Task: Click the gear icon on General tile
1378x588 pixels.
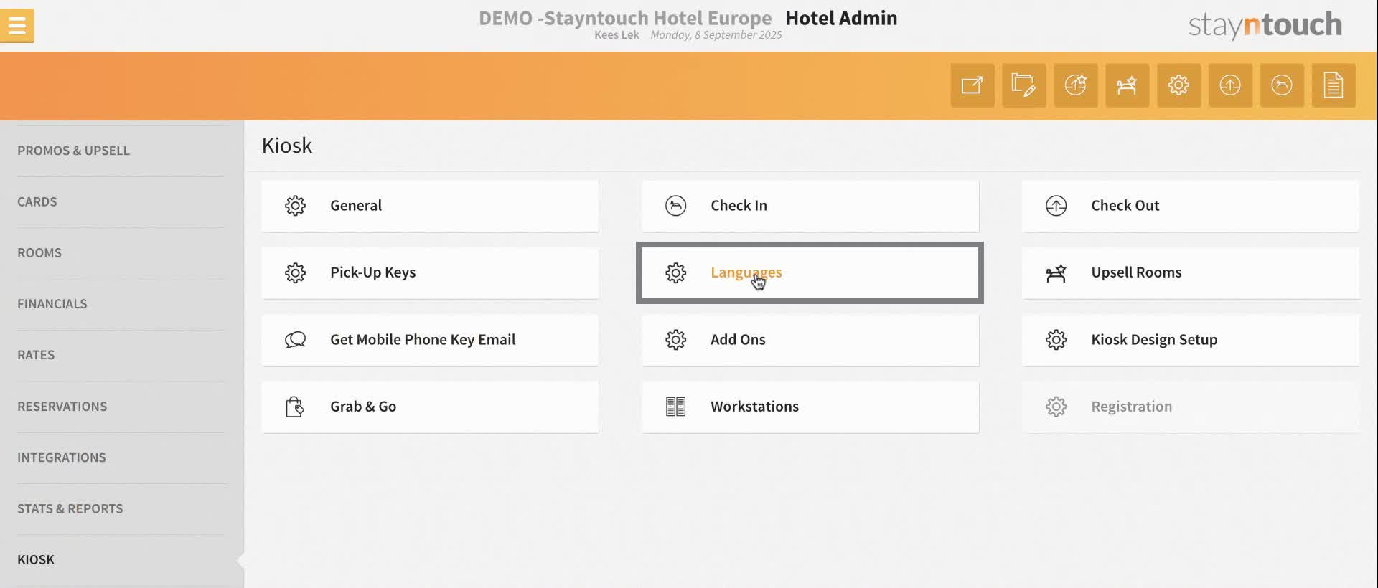Action: [x=295, y=206]
